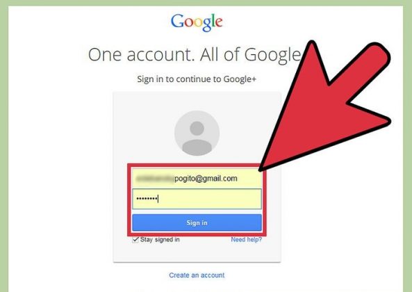Click the blurred part of the email address
412x292 pixels.
coord(155,179)
